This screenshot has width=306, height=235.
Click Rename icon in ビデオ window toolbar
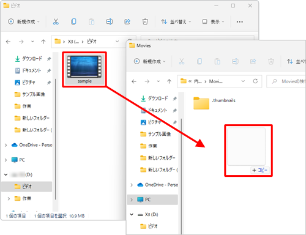click(x=110, y=21)
